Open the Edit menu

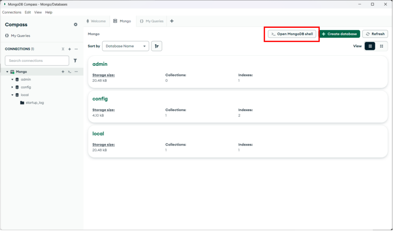coord(27,12)
